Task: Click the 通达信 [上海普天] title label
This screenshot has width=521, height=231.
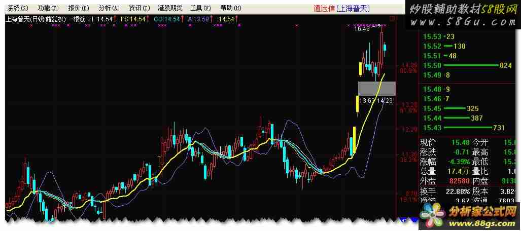Action: (341, 9)
